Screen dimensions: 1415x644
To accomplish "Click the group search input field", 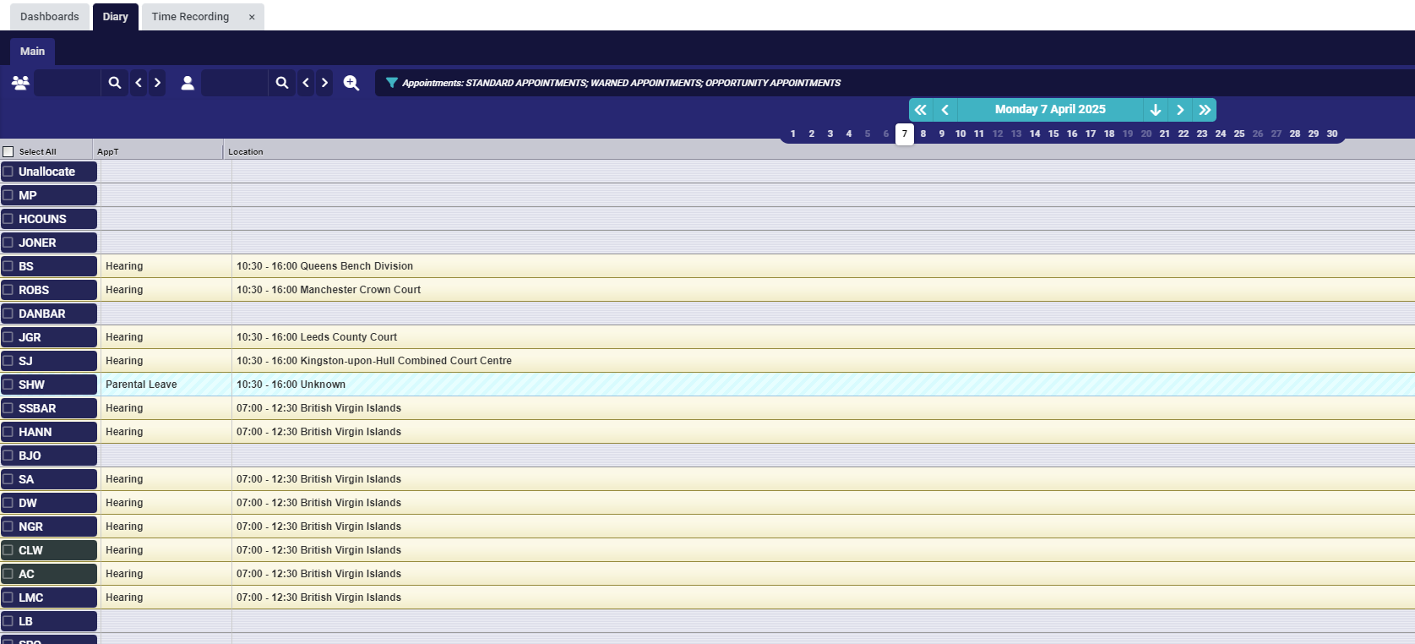I will click(68, 83).
